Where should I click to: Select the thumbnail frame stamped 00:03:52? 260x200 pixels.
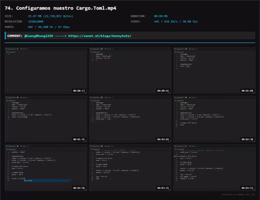[x=215, y=168]
